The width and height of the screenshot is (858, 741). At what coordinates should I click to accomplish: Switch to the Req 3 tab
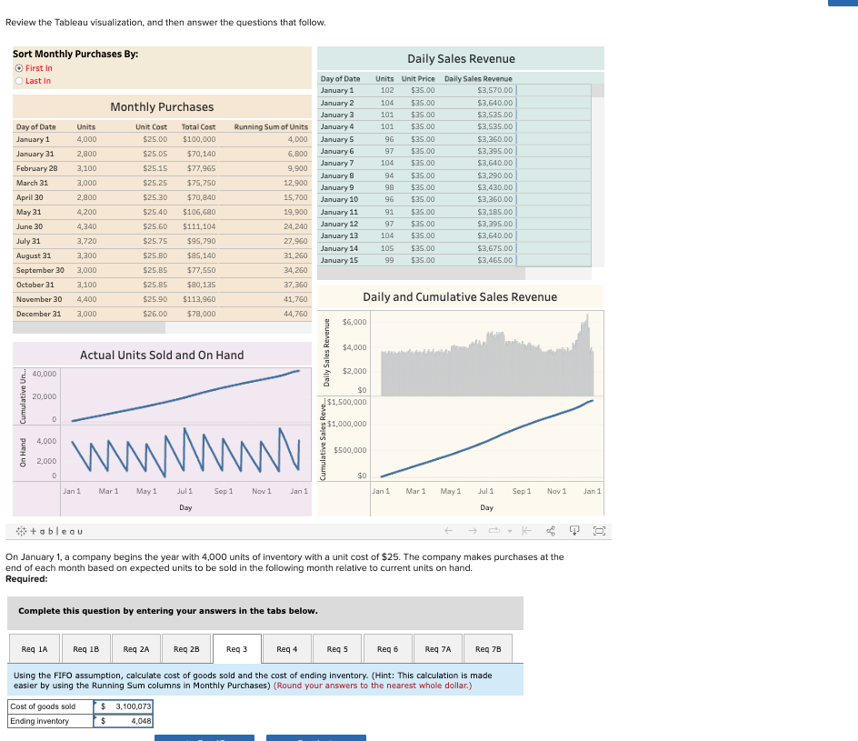pos(234,648)
